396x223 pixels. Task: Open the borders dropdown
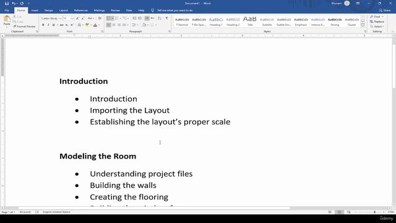(x=155, y=25)
